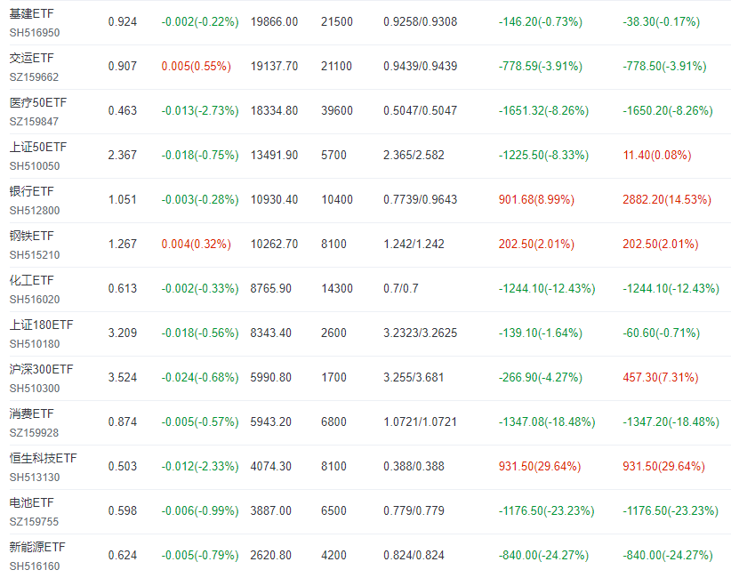Select fund code SZ159755
Image resolution: width=731 pixels, height=578 pixels.
[x=34, y=522]
